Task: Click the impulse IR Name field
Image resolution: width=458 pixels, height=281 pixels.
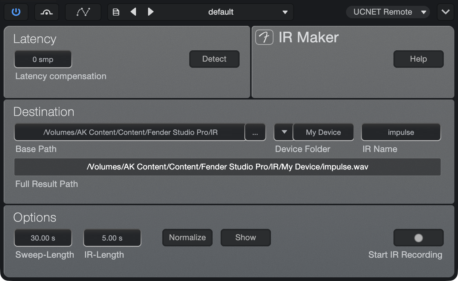Action: (401, 132)
